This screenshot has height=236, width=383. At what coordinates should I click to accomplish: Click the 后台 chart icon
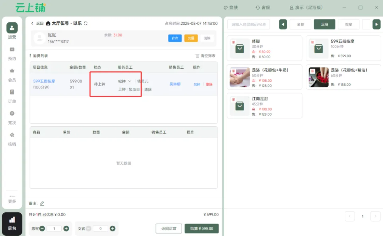[x=12, y=220]
